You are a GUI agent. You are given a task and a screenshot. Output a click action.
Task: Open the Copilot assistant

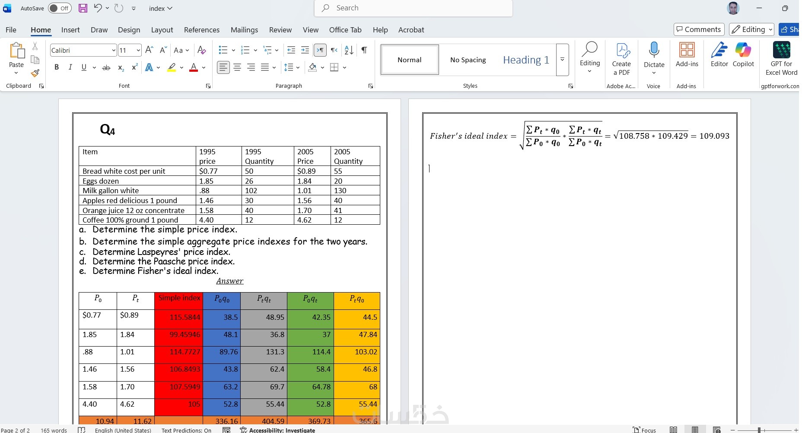[743, 55]
